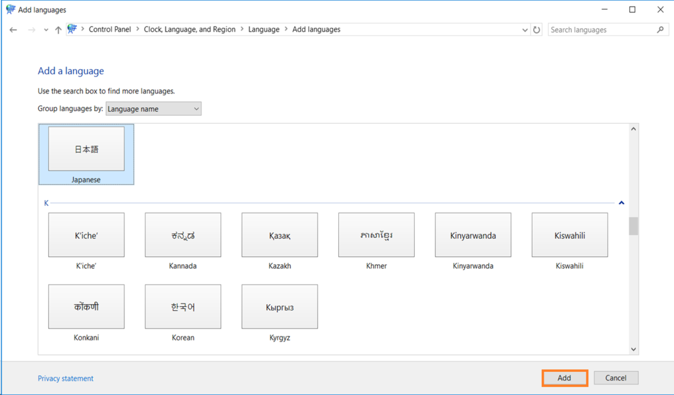Open Group languages by dropdown
Viewport: 674px width, 395px height.
[153, 109]
